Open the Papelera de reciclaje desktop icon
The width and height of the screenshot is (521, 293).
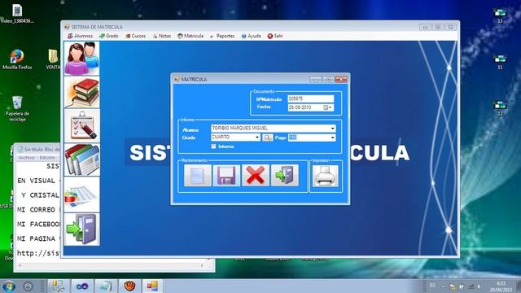point(17,108)
